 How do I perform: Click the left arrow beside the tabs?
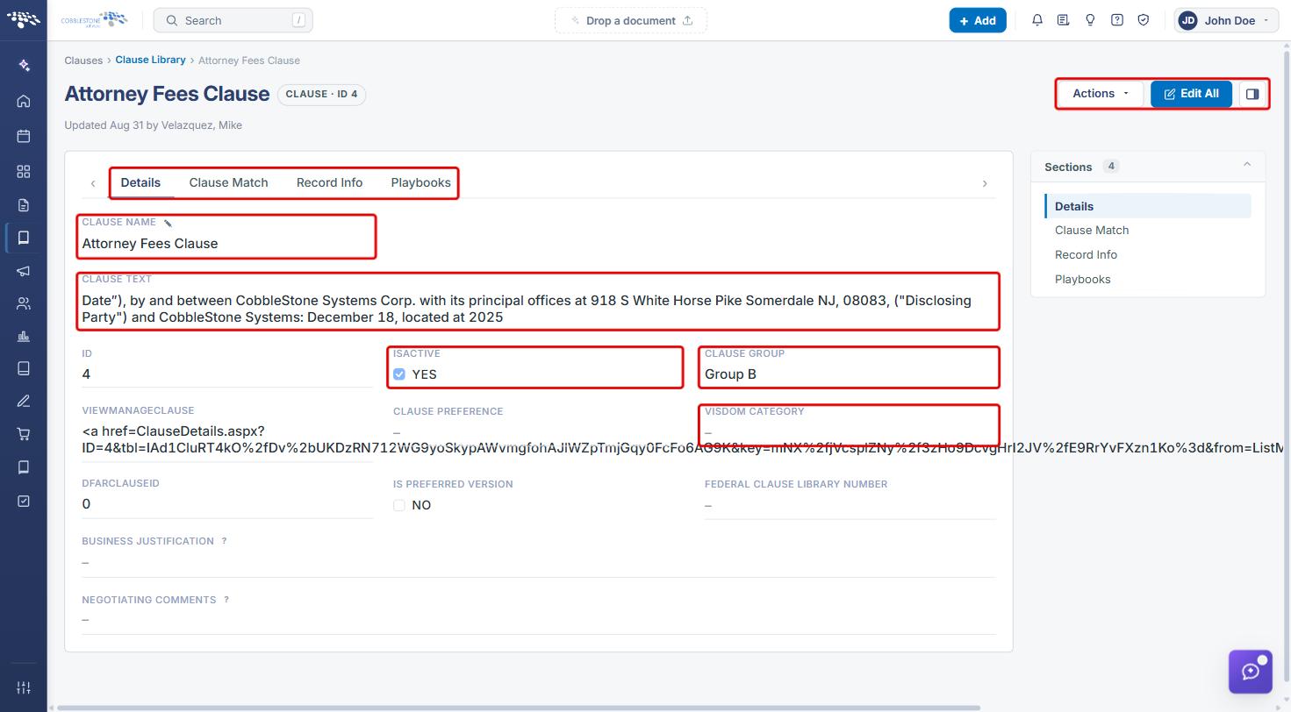[x=93, y=183]
